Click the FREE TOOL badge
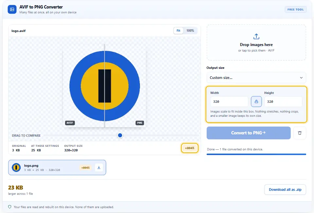The width and height of the screenshot is (314, 213). coord(296,9)
